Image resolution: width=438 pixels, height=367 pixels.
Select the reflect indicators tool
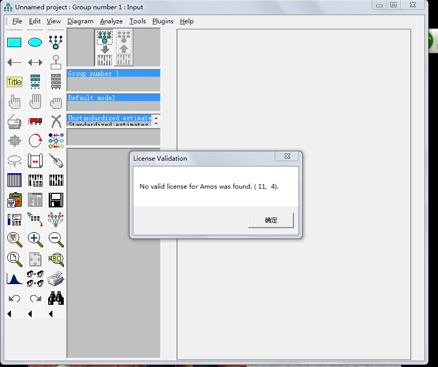pyautogui.click(x=56, y=140)
